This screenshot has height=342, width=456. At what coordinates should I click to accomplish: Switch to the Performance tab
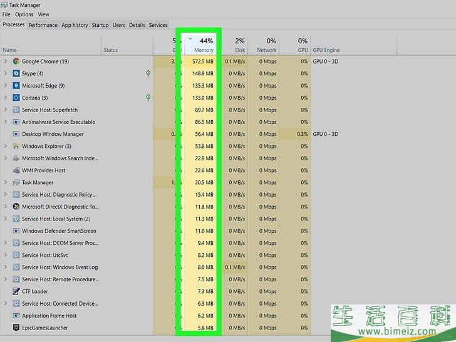coord(43,25)
